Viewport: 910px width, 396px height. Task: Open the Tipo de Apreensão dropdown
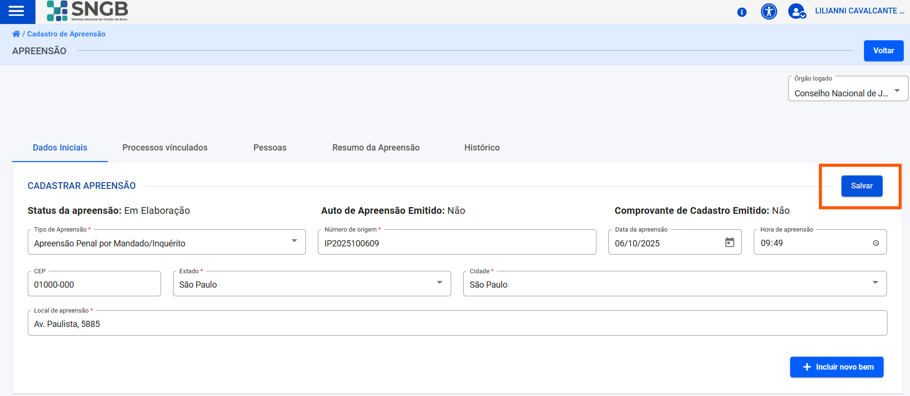point(294,241)
